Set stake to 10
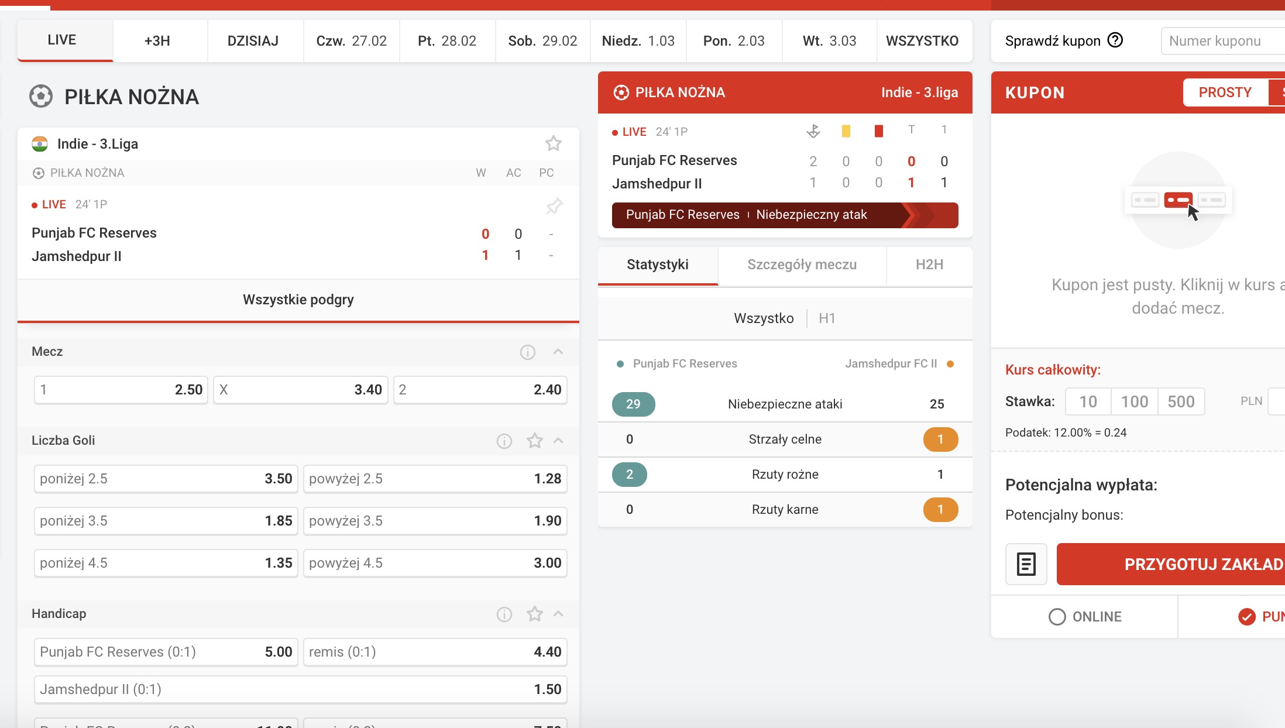Image resolution: width=1285 pixels, height=728 pixels. click(1088, 401)
